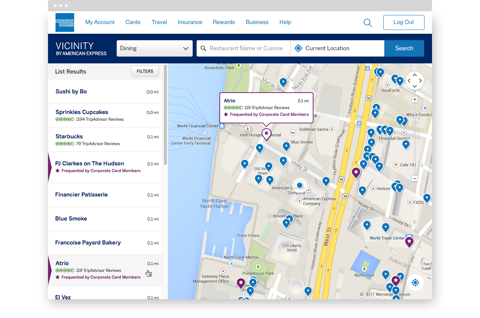Click the current location target icon in search bar
Screen dimensions: 480x318
pos(298,48)
